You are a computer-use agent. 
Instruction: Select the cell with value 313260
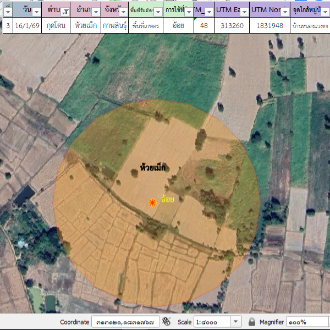[x=233, y=25]
